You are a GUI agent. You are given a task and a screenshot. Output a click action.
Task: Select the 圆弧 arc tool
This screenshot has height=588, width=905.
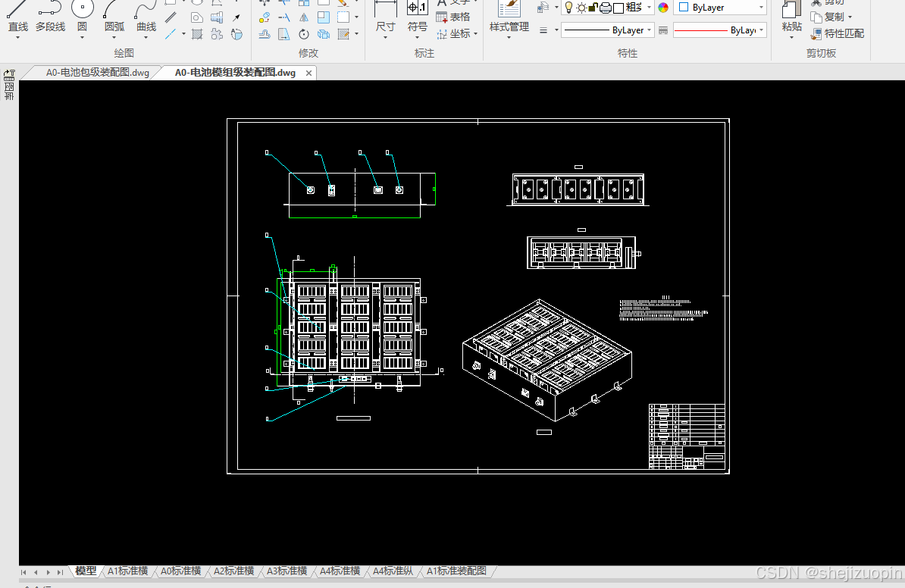click(114, 16)
